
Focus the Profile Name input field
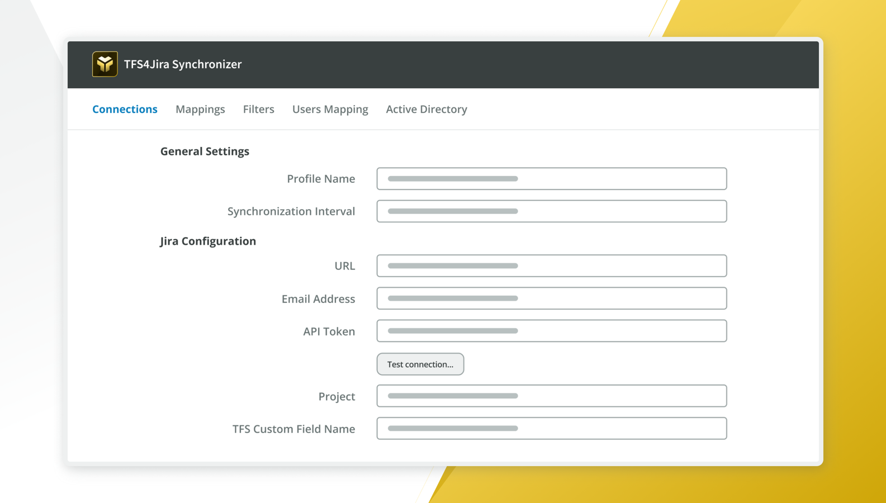[x=551, y=179]
